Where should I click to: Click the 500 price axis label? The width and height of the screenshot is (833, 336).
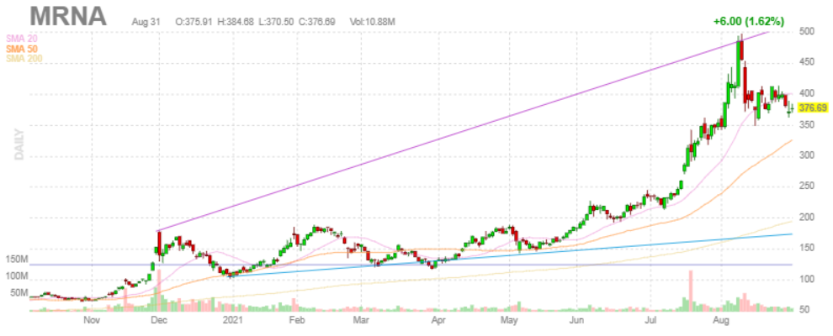805,31
